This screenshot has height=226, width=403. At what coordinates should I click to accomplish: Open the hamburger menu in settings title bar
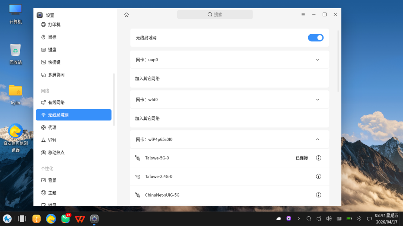click(x=303, y=14)
